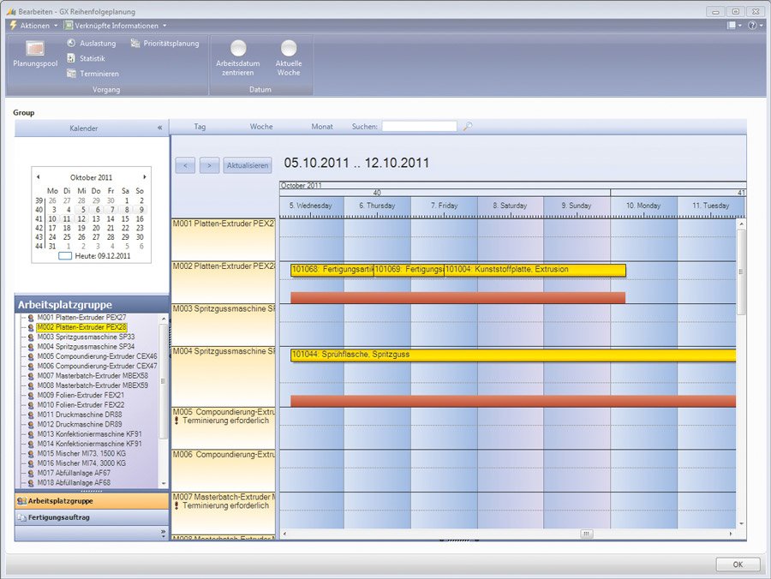The height and width of the screenshot is (579, 771).
Task: Click the M006 Compoundierung-Extruder CEX47 icon
Action: (31, 367)
